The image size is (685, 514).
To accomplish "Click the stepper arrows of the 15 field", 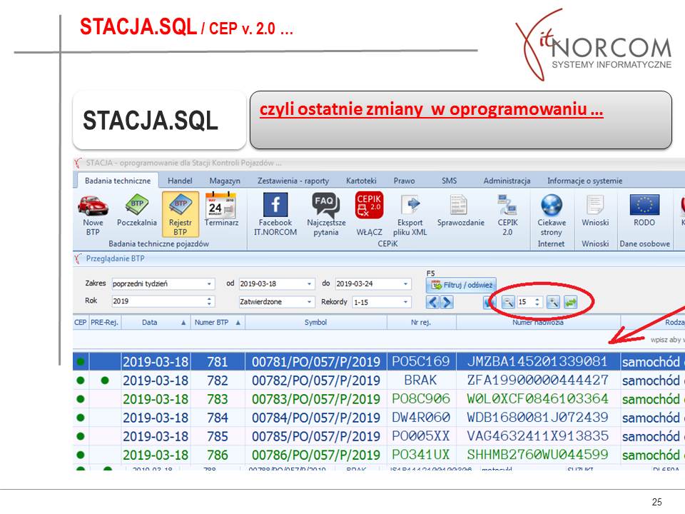I will coord(537,302).
